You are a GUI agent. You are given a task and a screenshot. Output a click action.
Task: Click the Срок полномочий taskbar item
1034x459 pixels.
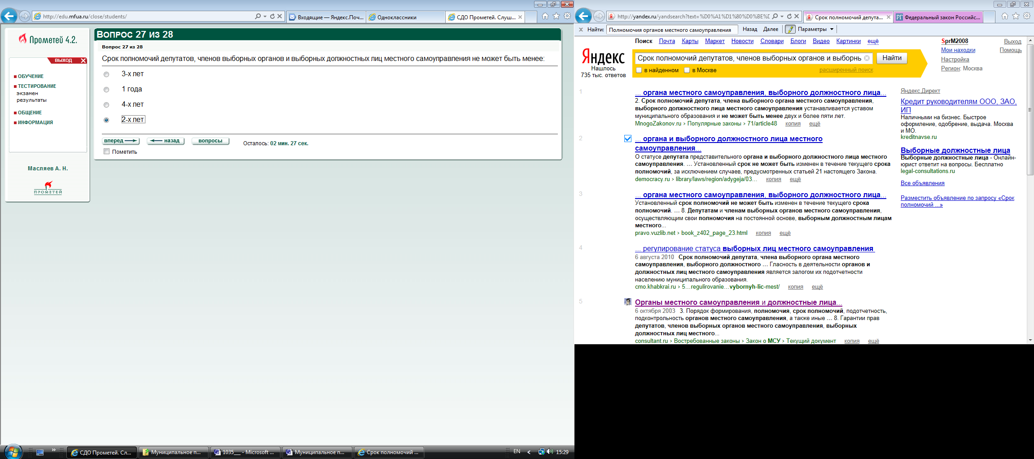(x=389, y=452)
